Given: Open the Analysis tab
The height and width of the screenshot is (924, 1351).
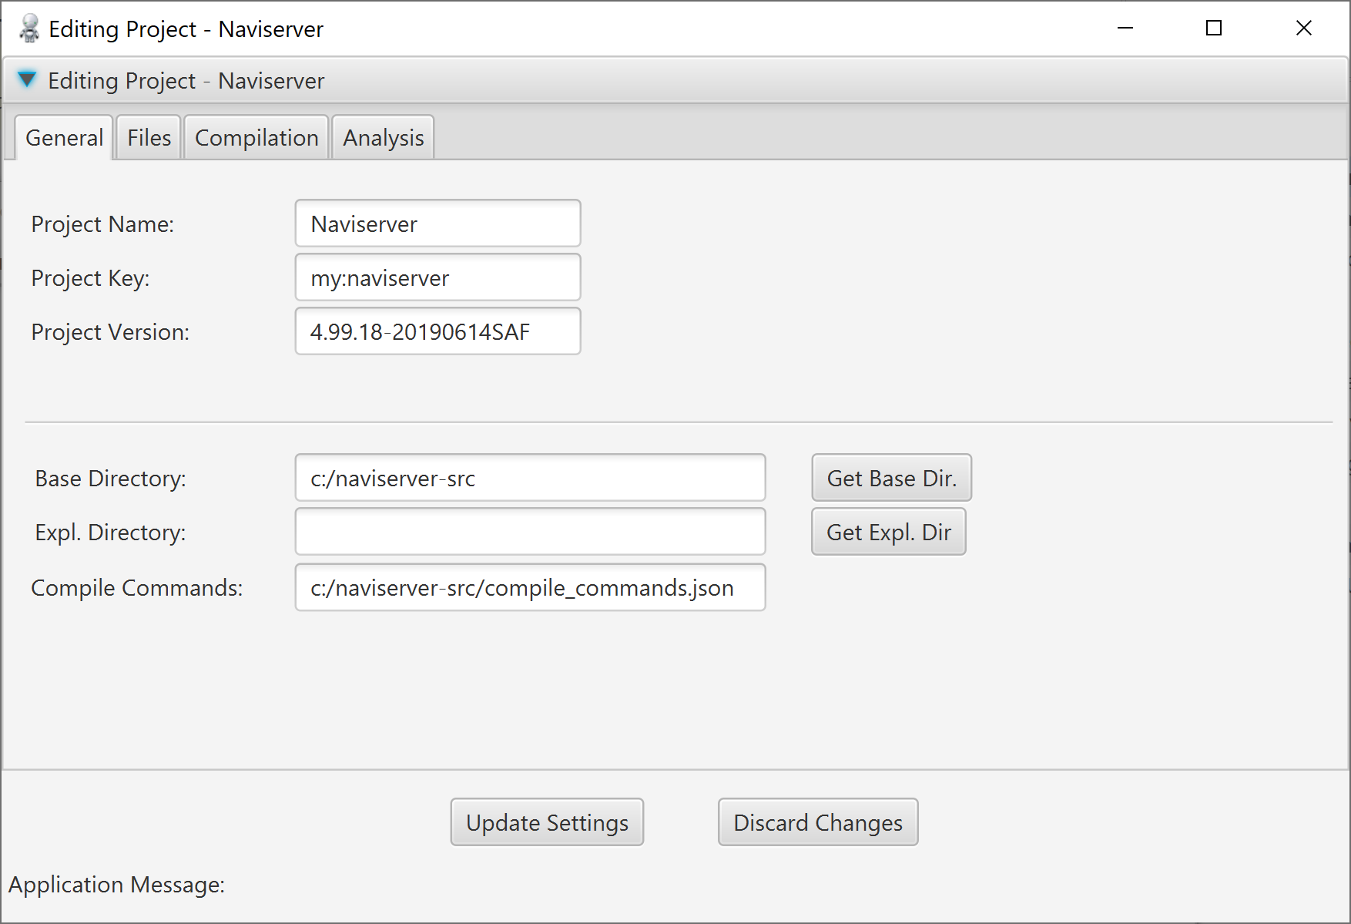Looking at the screenshot, I should (383, 138).
